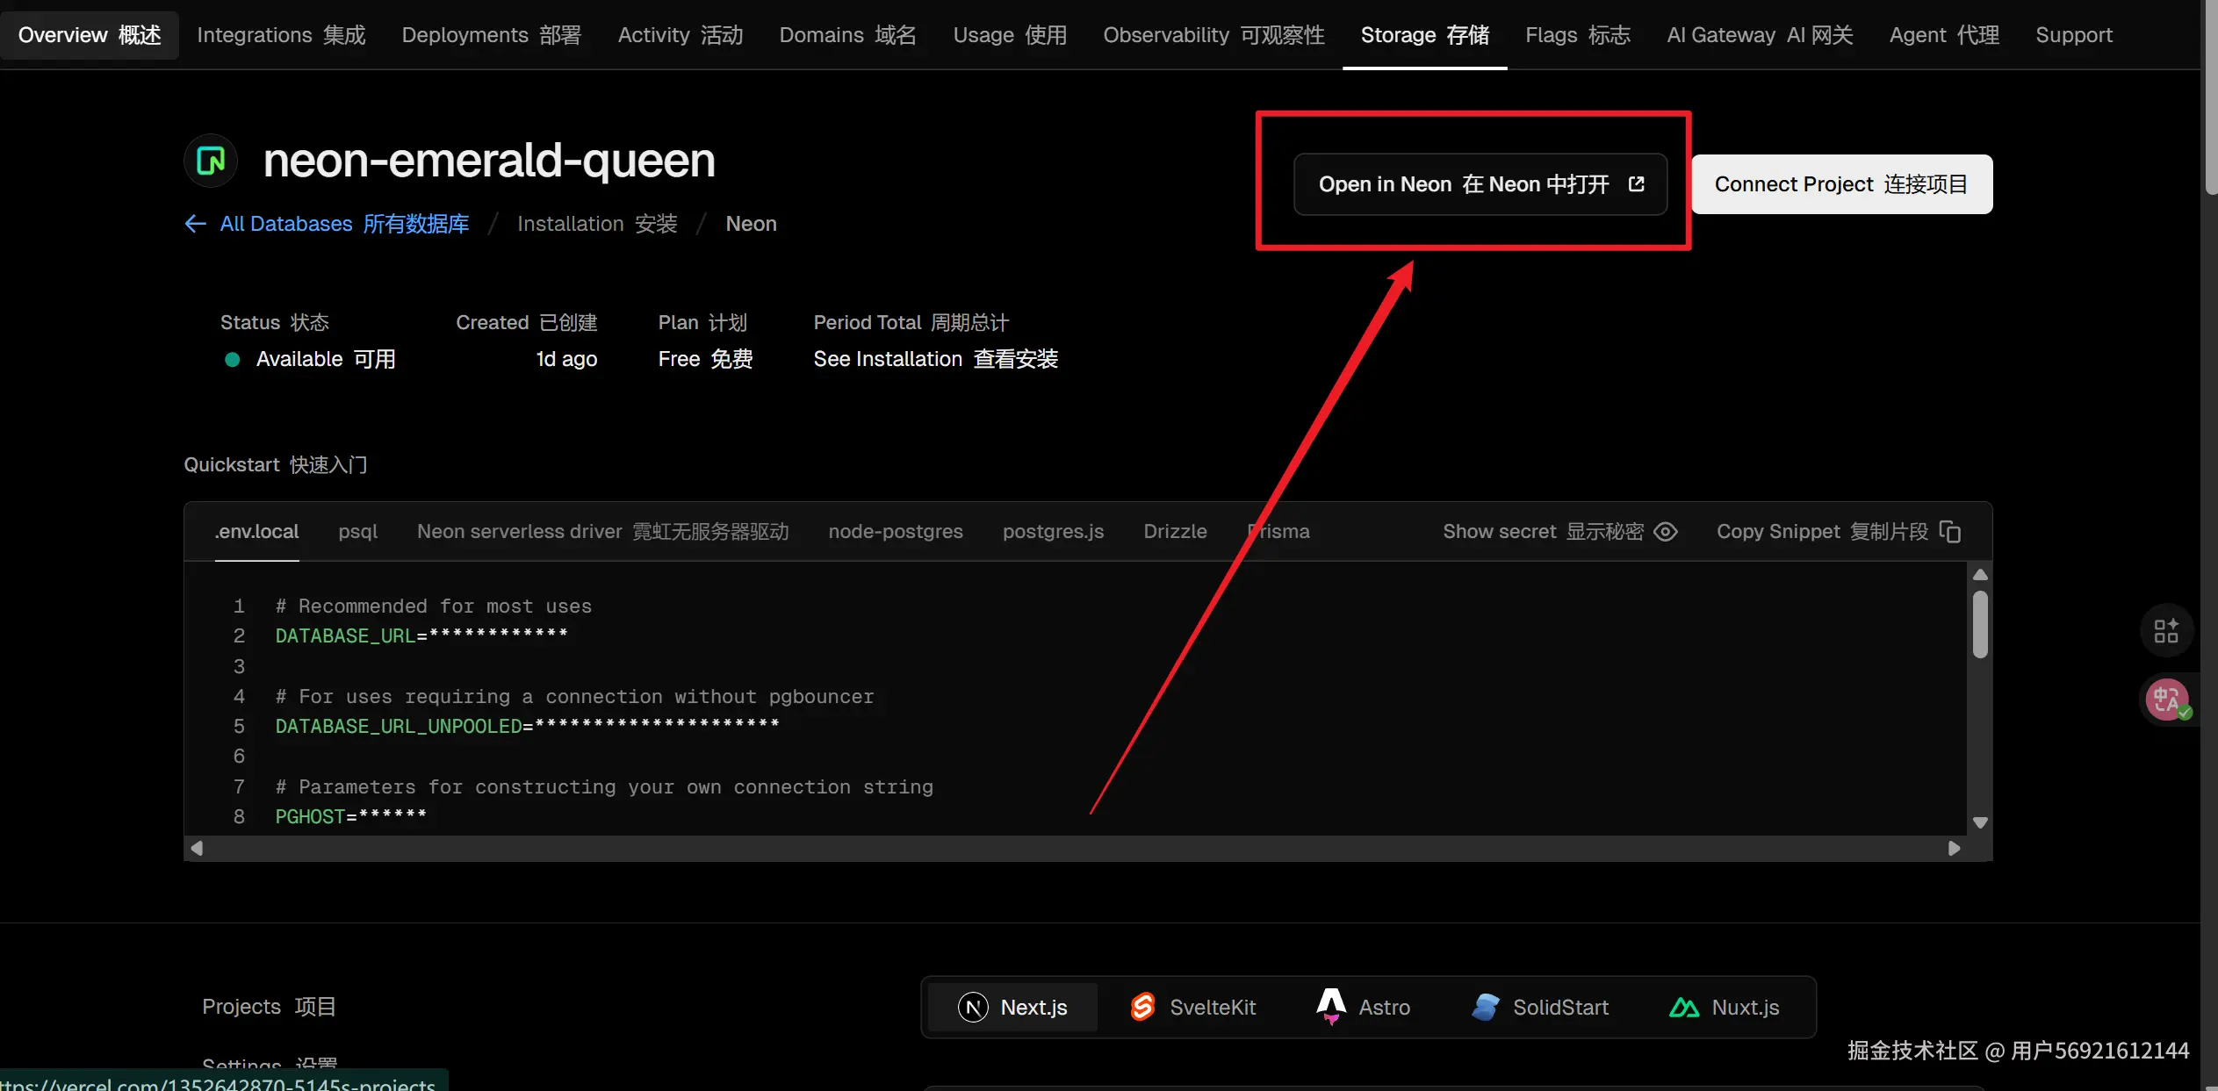Click the Installation breadcrumb item
The image size is (2218, 1091).
[x=597, y=224]
